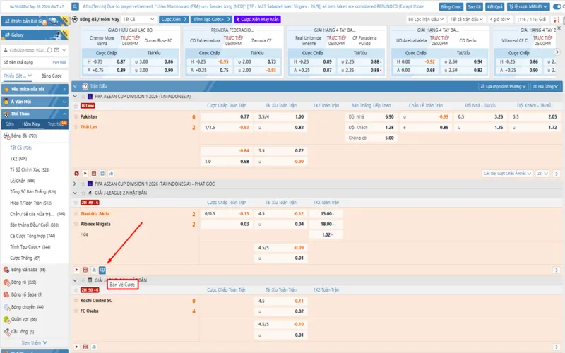Star the Blaublitz Akita team

(76, 213)
